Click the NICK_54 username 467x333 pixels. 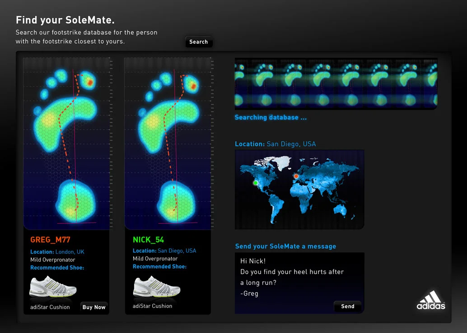(148, 240)
